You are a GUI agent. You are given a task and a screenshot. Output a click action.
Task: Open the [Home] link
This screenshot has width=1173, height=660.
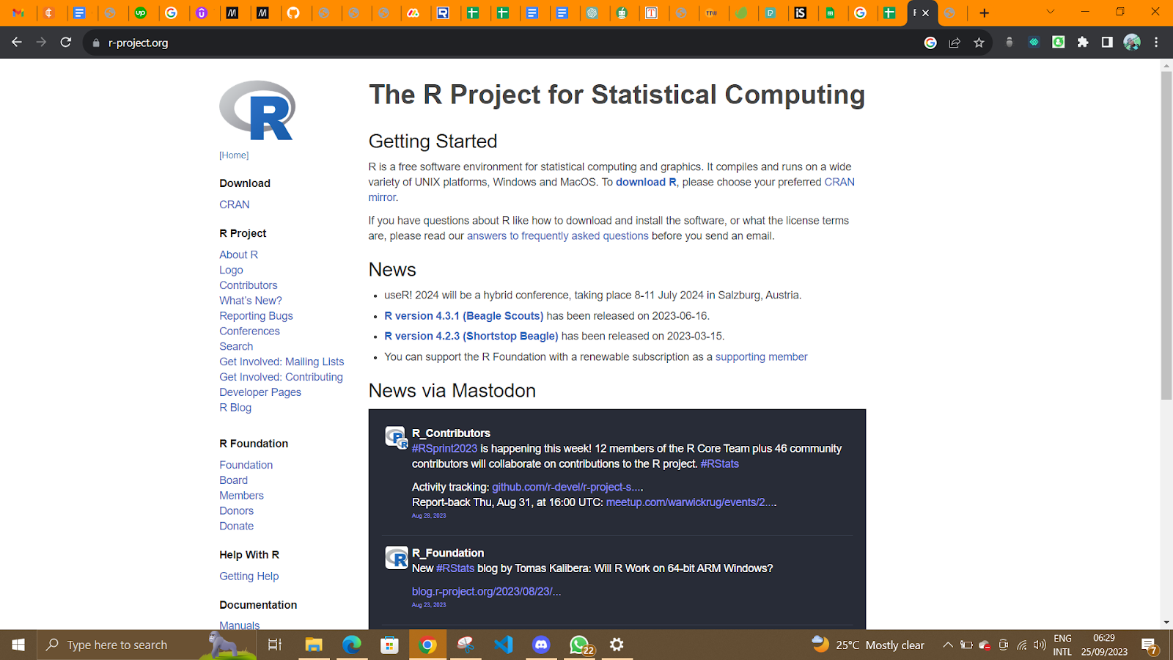click(x=234, y=155)
